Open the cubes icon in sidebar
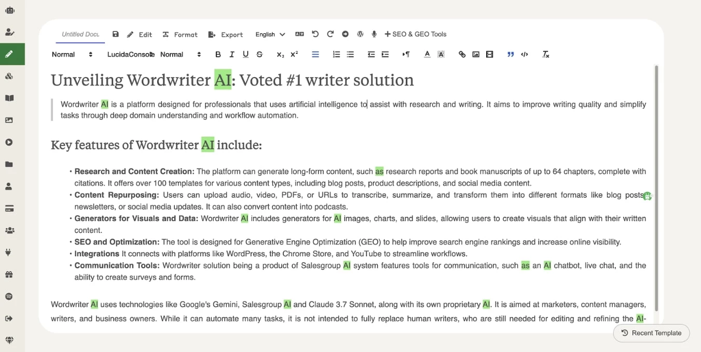Viewport: 701px width, 352px height. (9, 76)
